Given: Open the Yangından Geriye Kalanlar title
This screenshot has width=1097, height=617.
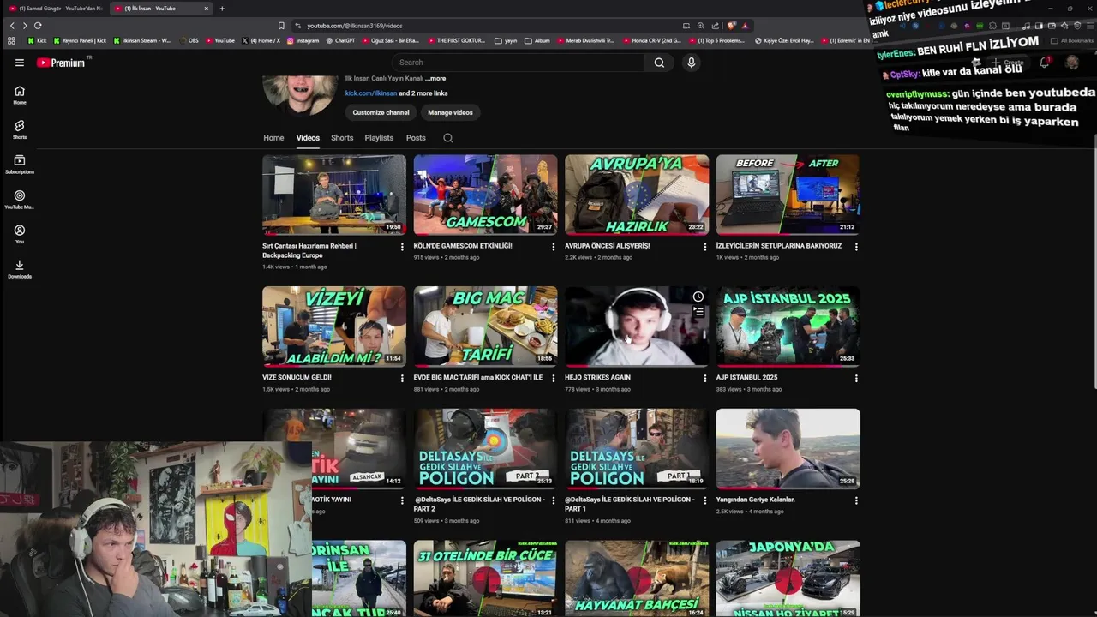Looking at the screenshot, I should 756,500.
